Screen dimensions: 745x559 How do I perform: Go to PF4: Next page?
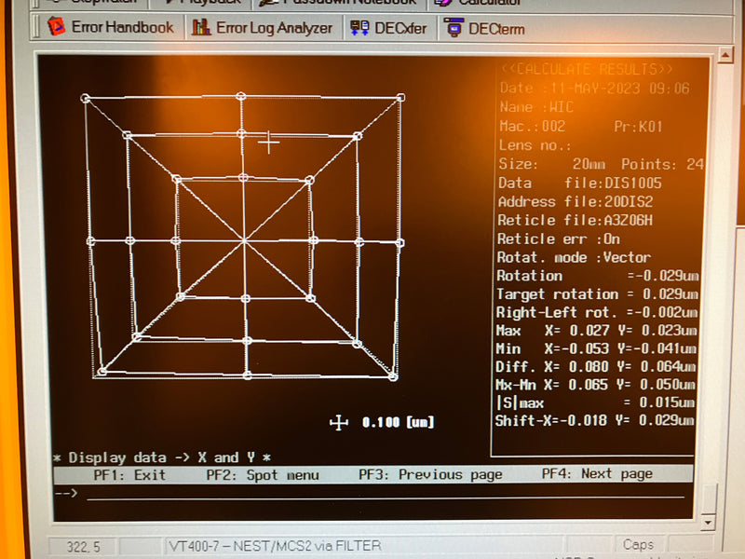(x=597, y=474)
